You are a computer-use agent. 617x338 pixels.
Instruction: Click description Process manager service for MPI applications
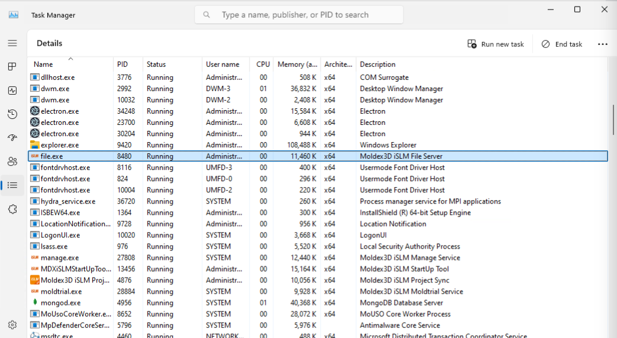coord(430,201)
